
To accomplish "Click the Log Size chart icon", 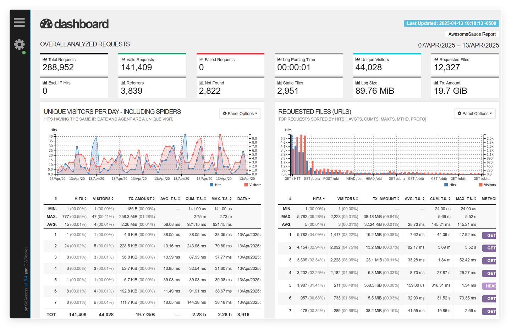I will point(358,83).
